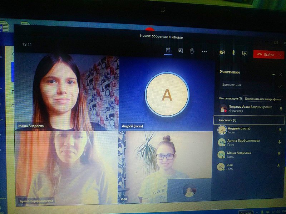Open volume control in system tray
Image resolution: width=286 pixels, height=214 pixels.
pyautogui.click(x=277, y=212)
